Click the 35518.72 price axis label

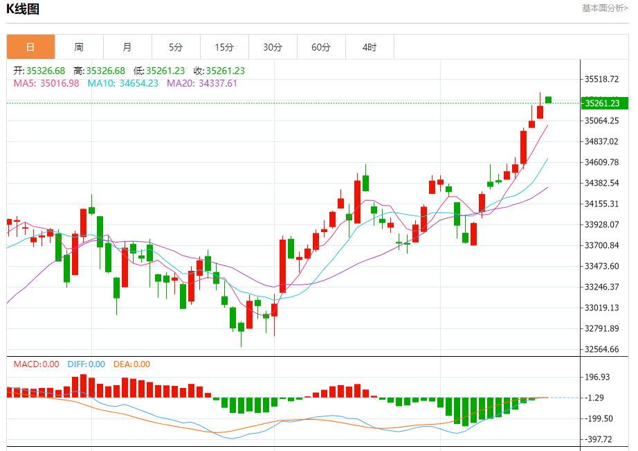(x=602, y=79)
